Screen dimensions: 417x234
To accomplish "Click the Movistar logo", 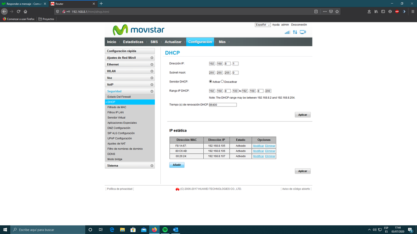I will click(x=138, y=30).
